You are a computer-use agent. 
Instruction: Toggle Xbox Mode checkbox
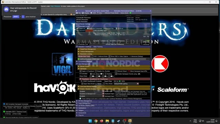click(104, 84)
